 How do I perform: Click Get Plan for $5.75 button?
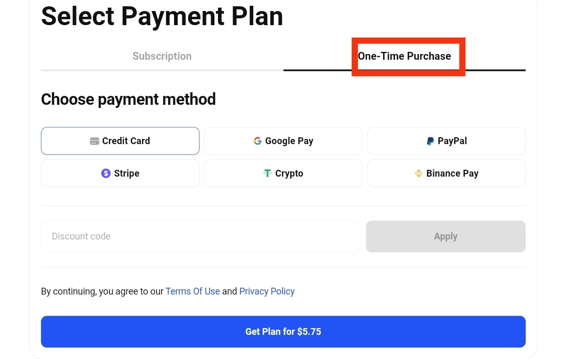283,332
